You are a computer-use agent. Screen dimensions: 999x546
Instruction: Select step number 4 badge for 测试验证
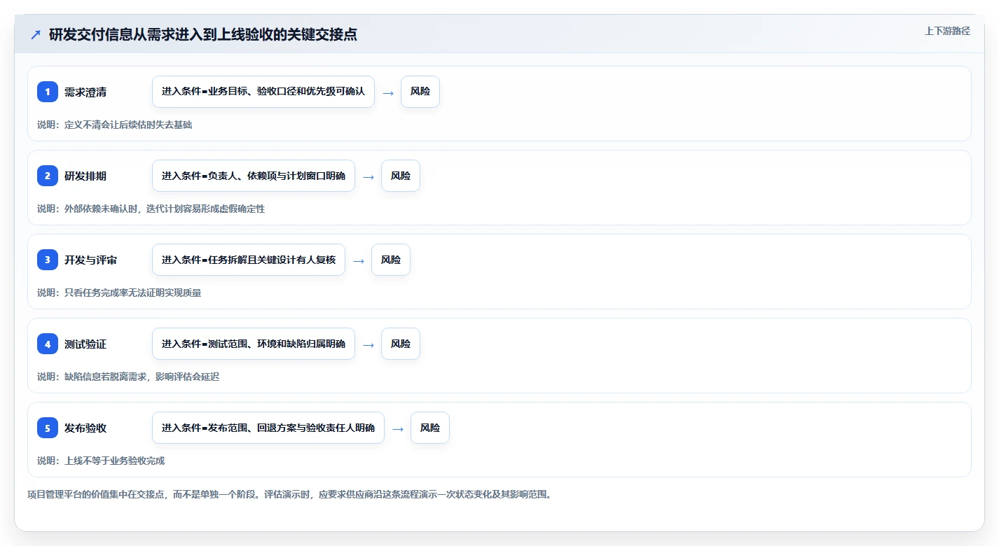48,344
